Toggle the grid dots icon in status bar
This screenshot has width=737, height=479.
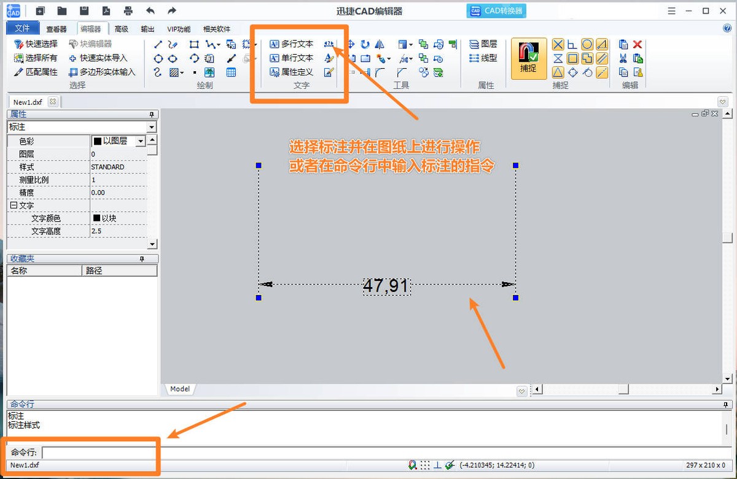coord(425,466)
